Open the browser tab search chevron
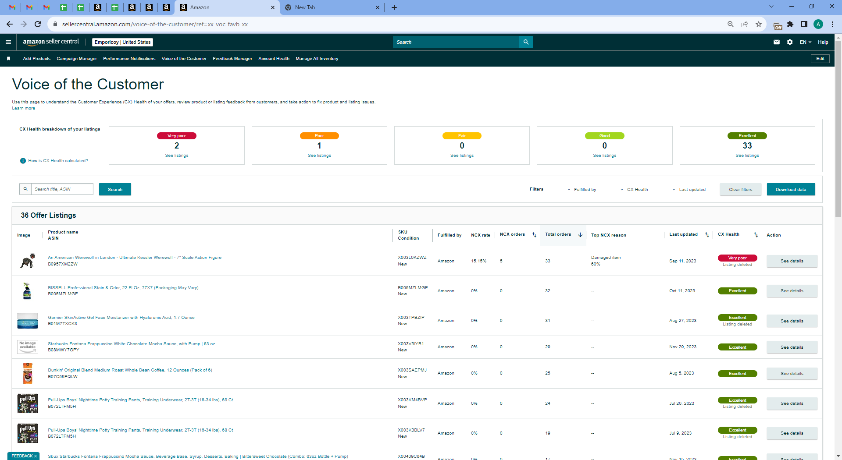 (771, 7)
